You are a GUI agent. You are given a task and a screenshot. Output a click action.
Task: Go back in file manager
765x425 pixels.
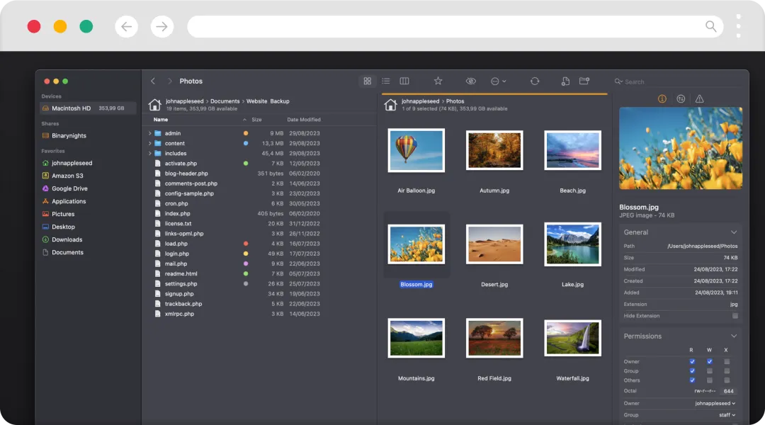click(153, 81)
